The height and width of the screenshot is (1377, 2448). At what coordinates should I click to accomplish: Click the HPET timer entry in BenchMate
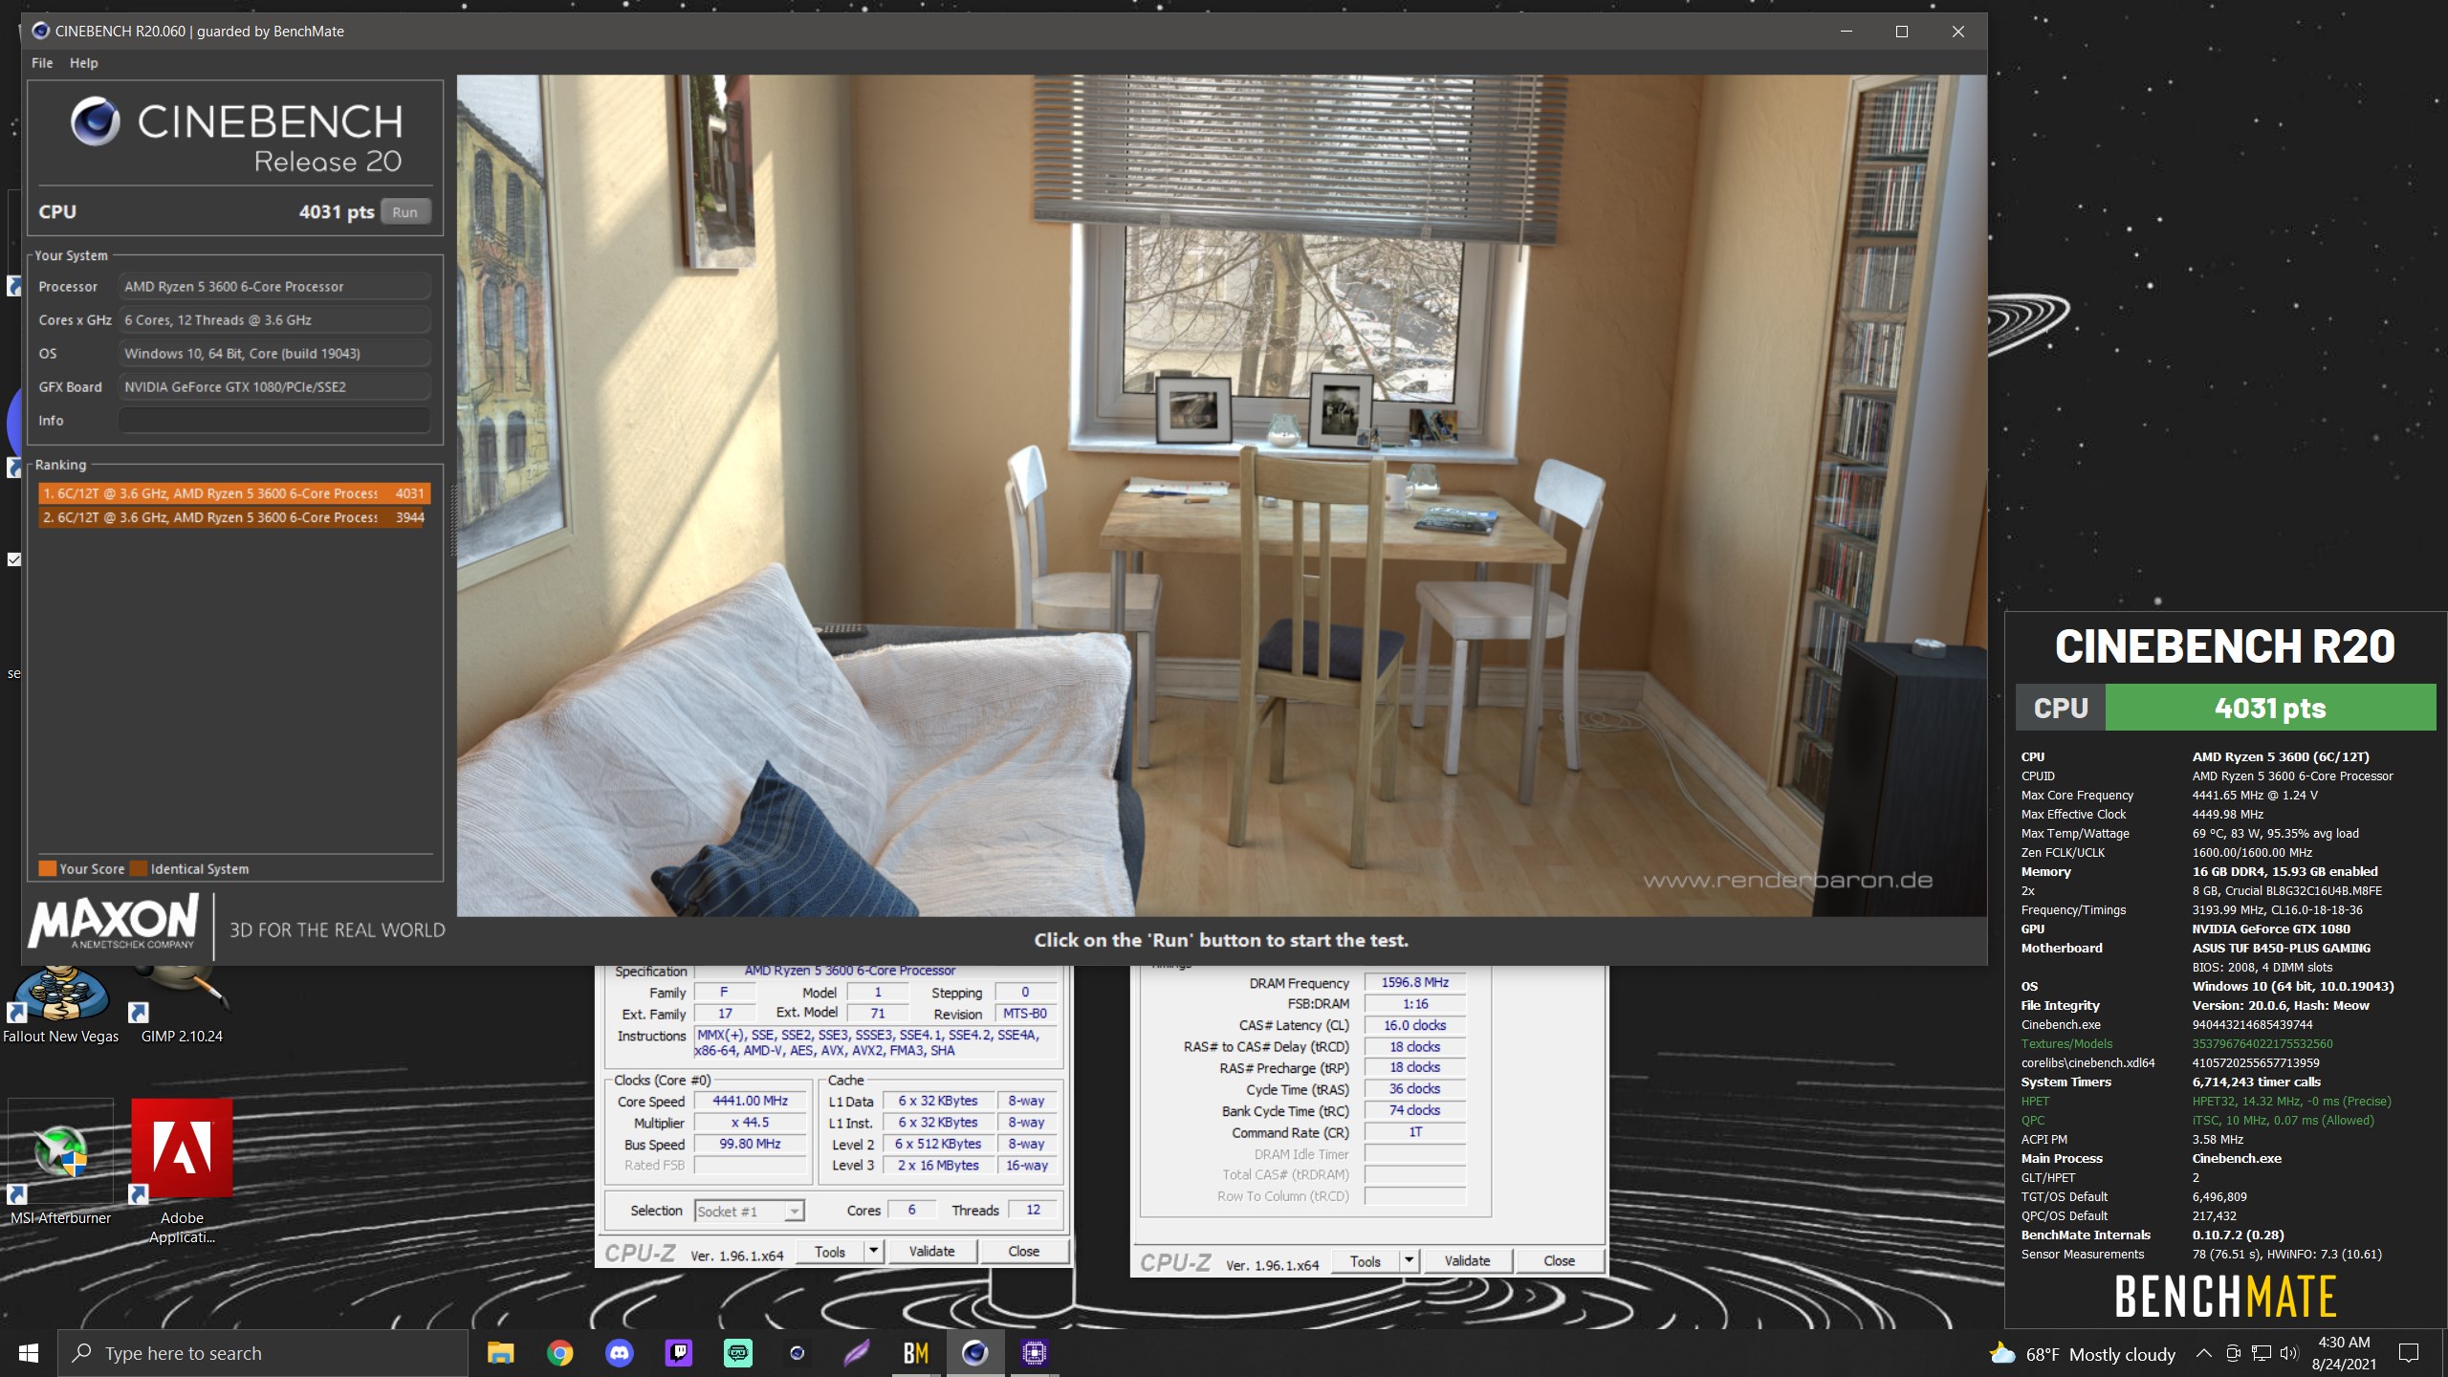coord(2207,1101)
